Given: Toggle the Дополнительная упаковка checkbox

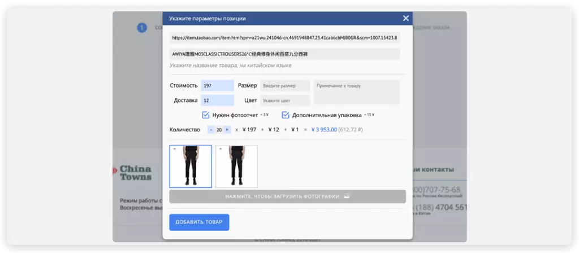Looking at the screenshot, I should click(286, 115).
